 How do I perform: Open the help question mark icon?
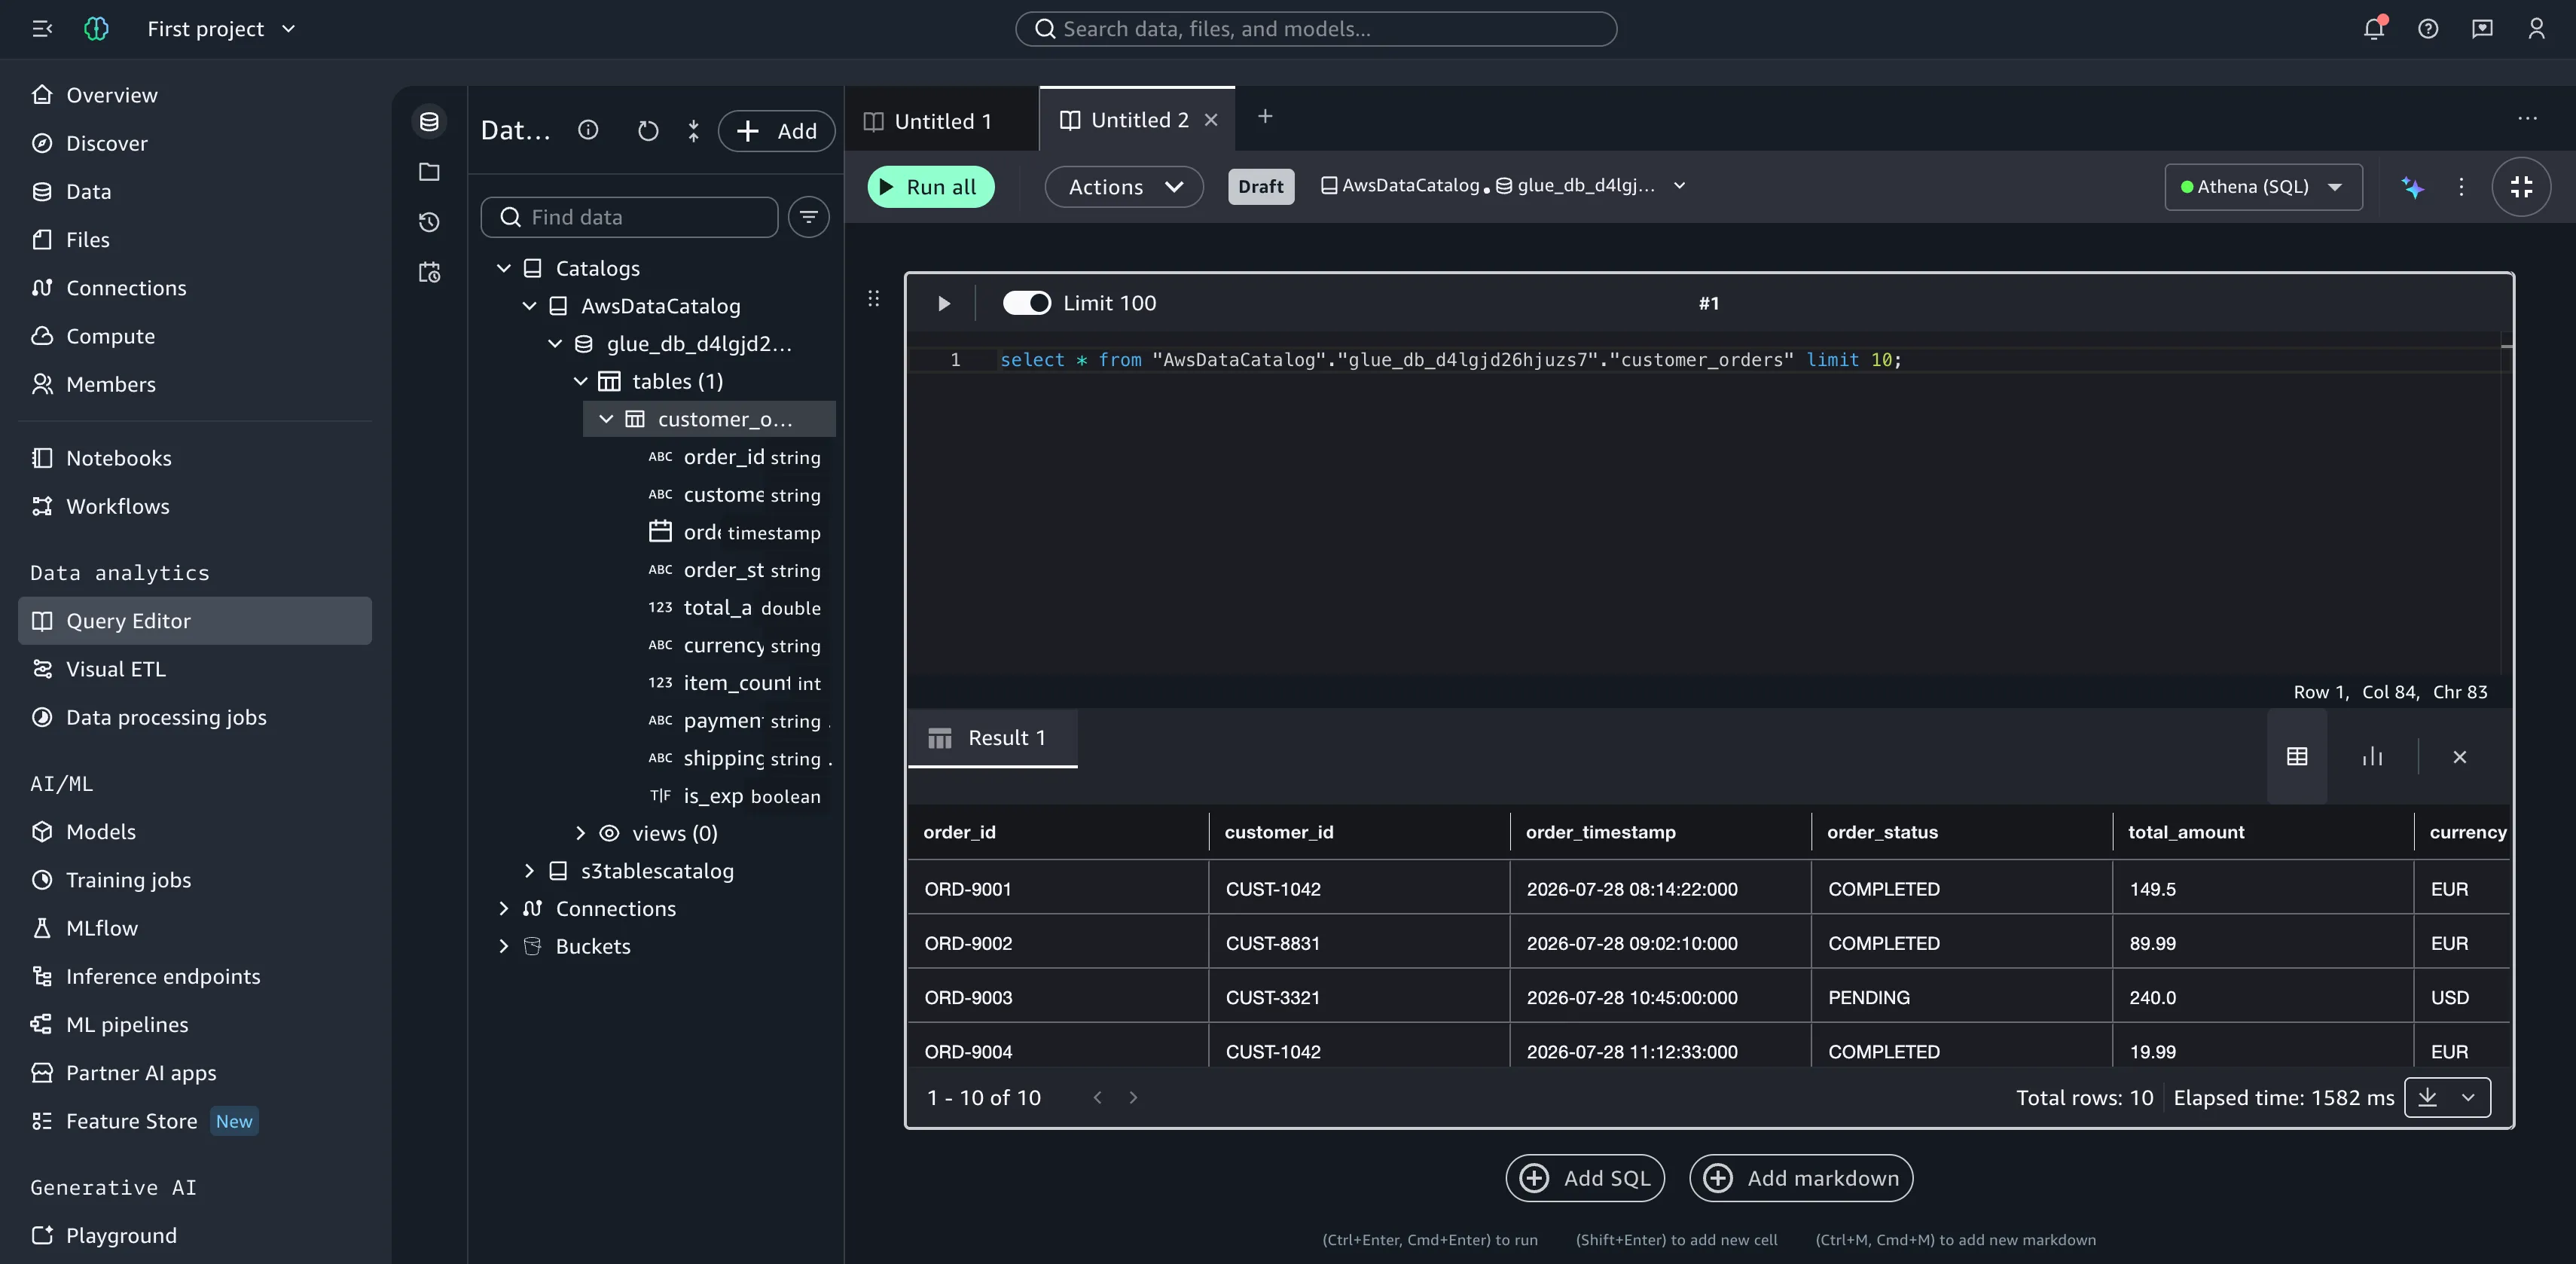(x=2428, y=29)
